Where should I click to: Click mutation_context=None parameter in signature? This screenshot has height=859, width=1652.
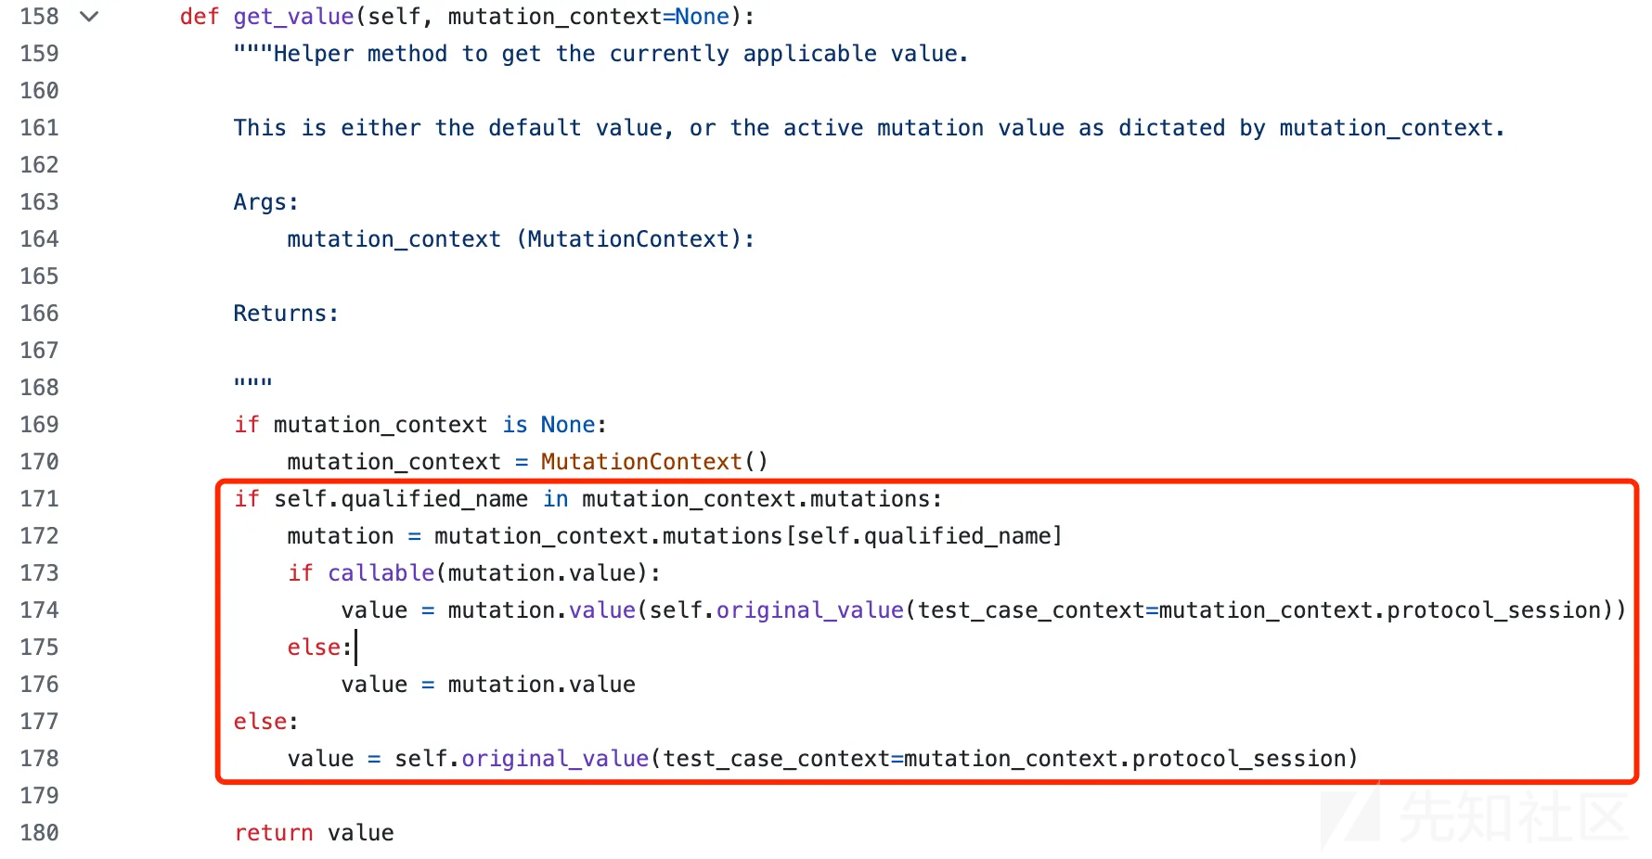[x=588, y=17]
